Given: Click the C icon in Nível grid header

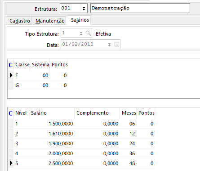Looking at the screenshot, I should point(11,113).
